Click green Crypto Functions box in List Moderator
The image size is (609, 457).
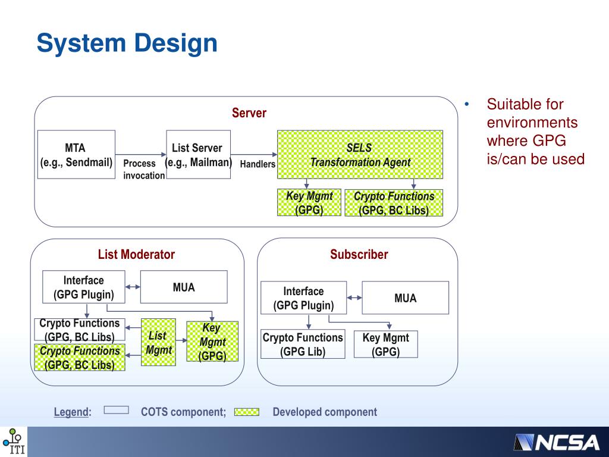(80, 358)
